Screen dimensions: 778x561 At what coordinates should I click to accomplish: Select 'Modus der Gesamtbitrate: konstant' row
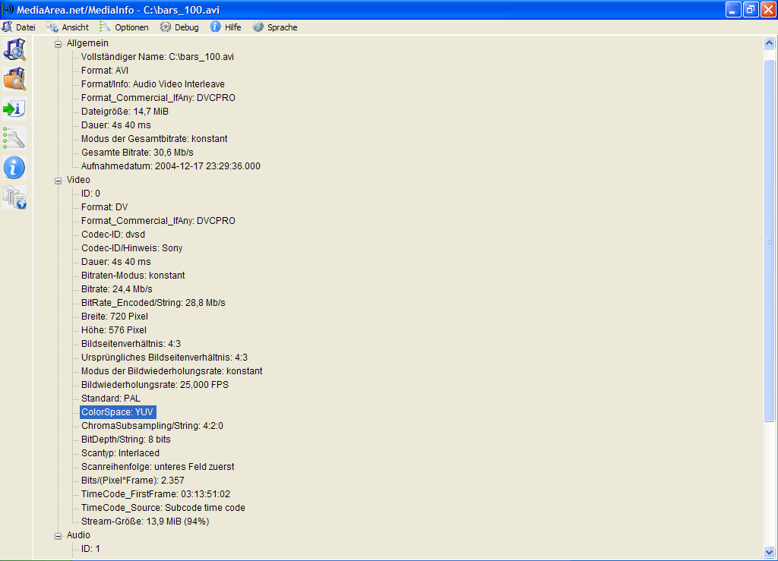point(154,139)
